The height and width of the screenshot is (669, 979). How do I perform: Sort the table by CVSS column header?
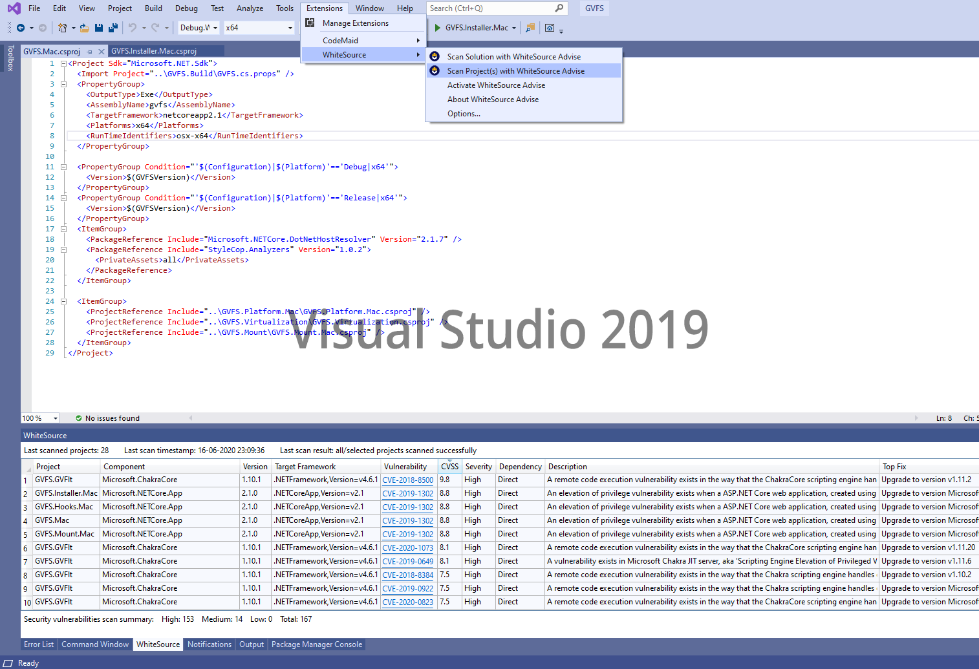click(x=449, y=467)
